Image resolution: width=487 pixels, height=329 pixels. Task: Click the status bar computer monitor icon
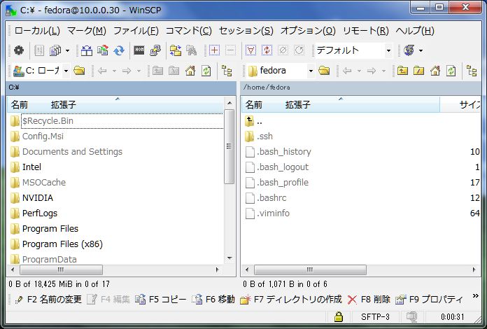[x=411, y=316]
